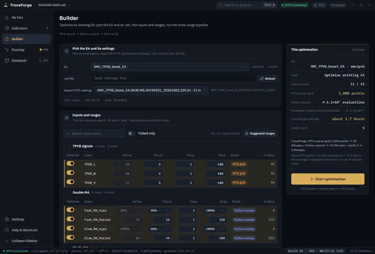Click the 'v0.10 Prototype' status bar text
Viewport: 375px width, 254px height.
361,251
